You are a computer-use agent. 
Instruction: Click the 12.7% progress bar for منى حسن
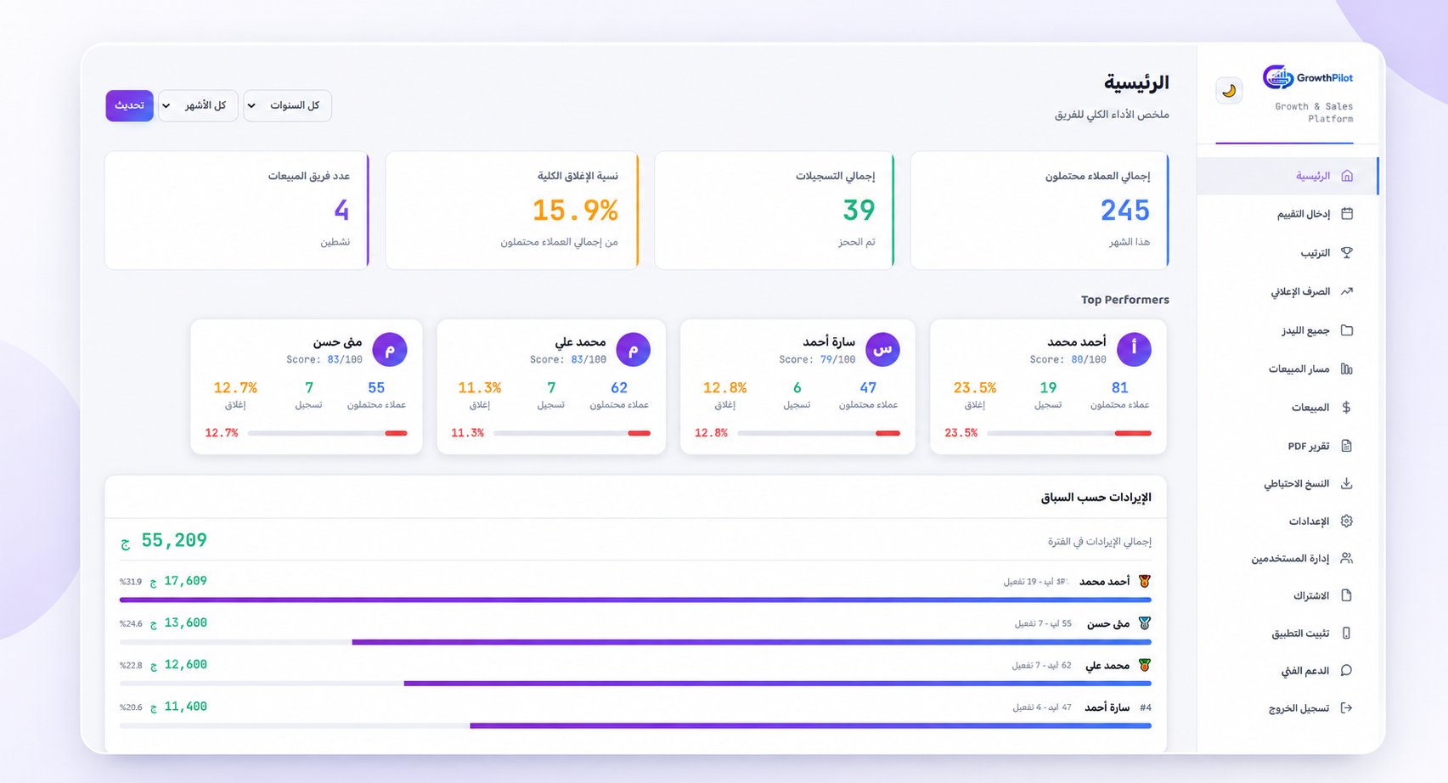point(328,433)
